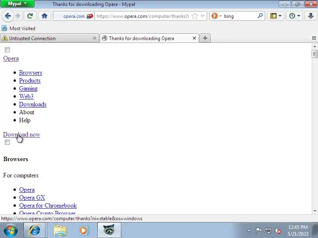Click the bing search field
Screen dimensions: 318x238
239,16
